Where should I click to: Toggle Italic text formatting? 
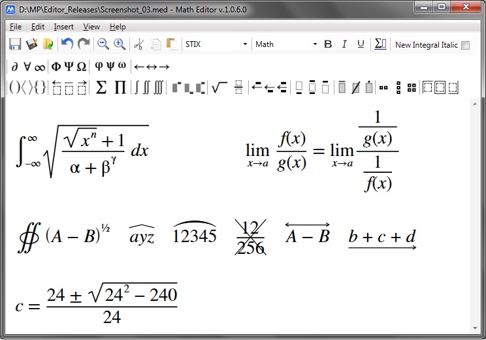(345, 44)
